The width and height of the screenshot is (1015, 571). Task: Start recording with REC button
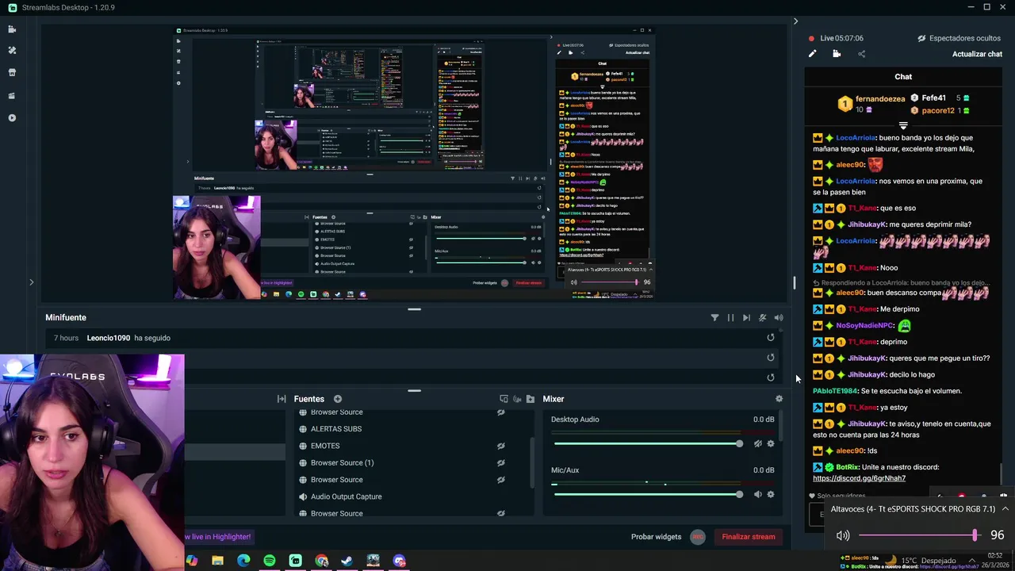click(x=698, y=537)
